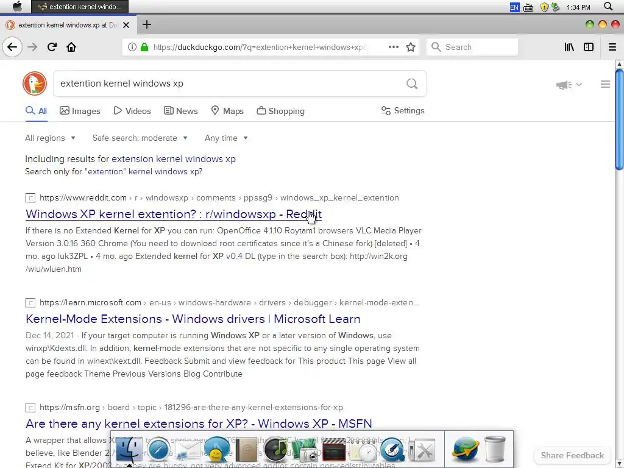Reload the current page
This screenshot has height=468, width=624.
point(52,47)
